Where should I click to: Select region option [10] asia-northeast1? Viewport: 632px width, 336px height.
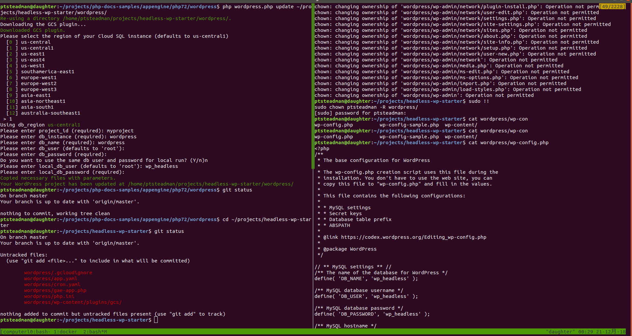[36, 101]
